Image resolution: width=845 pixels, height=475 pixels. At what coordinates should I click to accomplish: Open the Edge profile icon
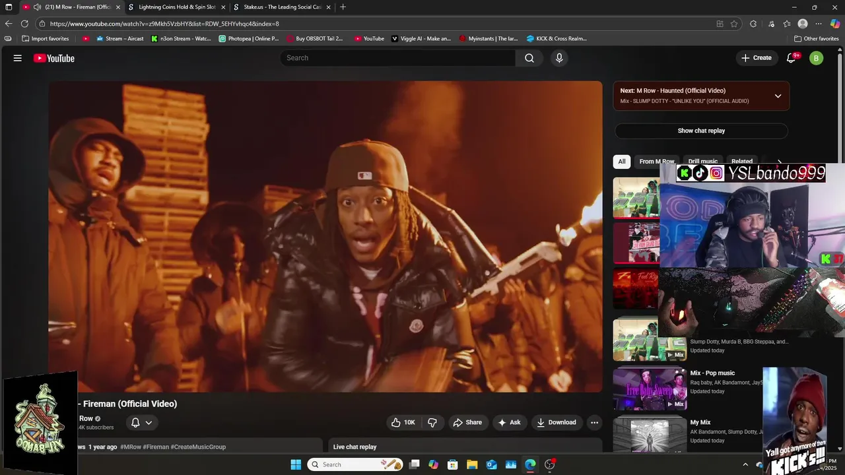pos(803,24)
